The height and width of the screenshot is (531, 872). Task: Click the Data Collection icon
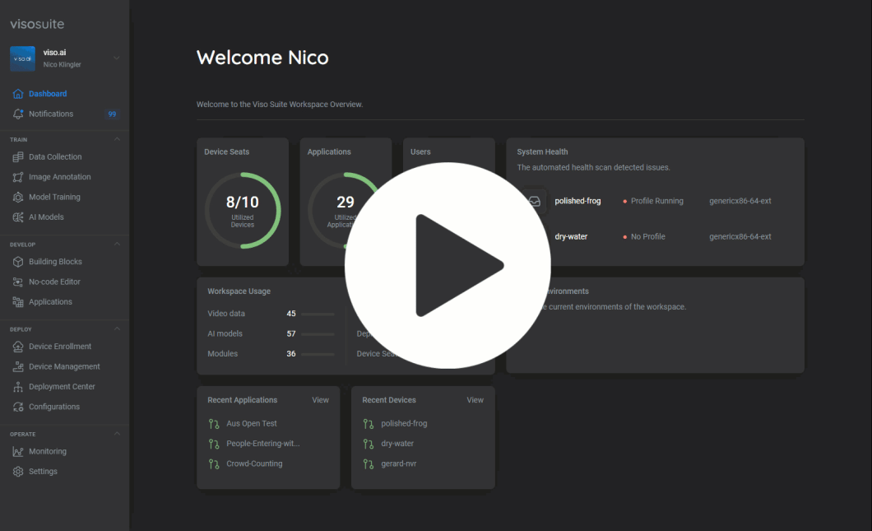click(x=18, y=157)
